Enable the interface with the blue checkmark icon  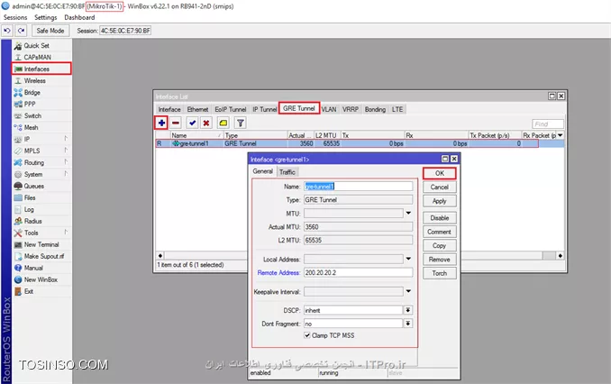pos(192,123)
